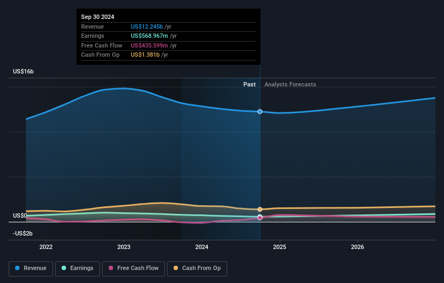Image resolution: width=444 pixels, height=283 pixels.
Task: Toggle the Free Cash Flow legend button
Action: tap(134, 268)
